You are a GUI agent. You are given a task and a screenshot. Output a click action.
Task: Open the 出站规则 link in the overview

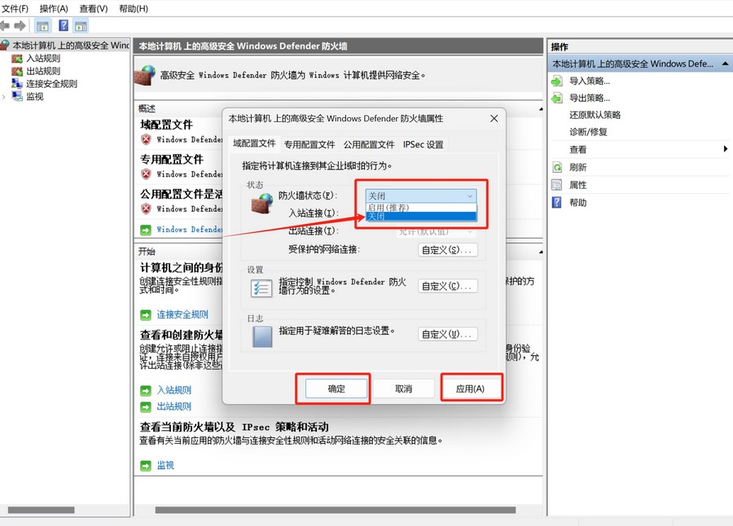pyautogui.click(x=174, y=406)
